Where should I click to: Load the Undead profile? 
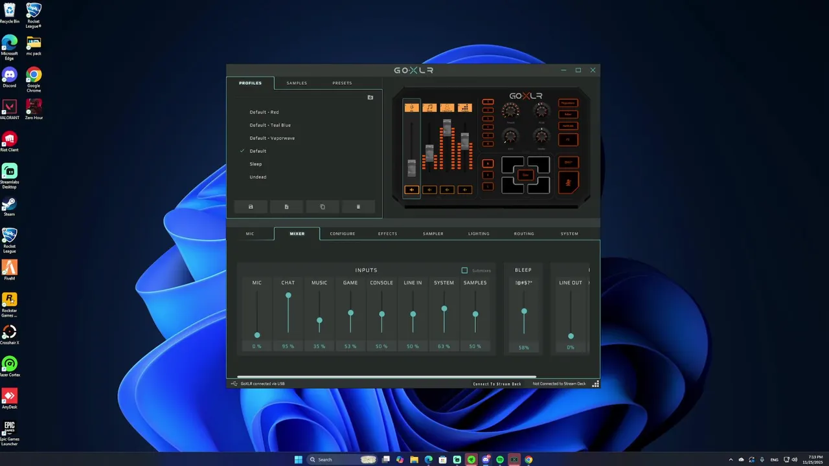258,177
